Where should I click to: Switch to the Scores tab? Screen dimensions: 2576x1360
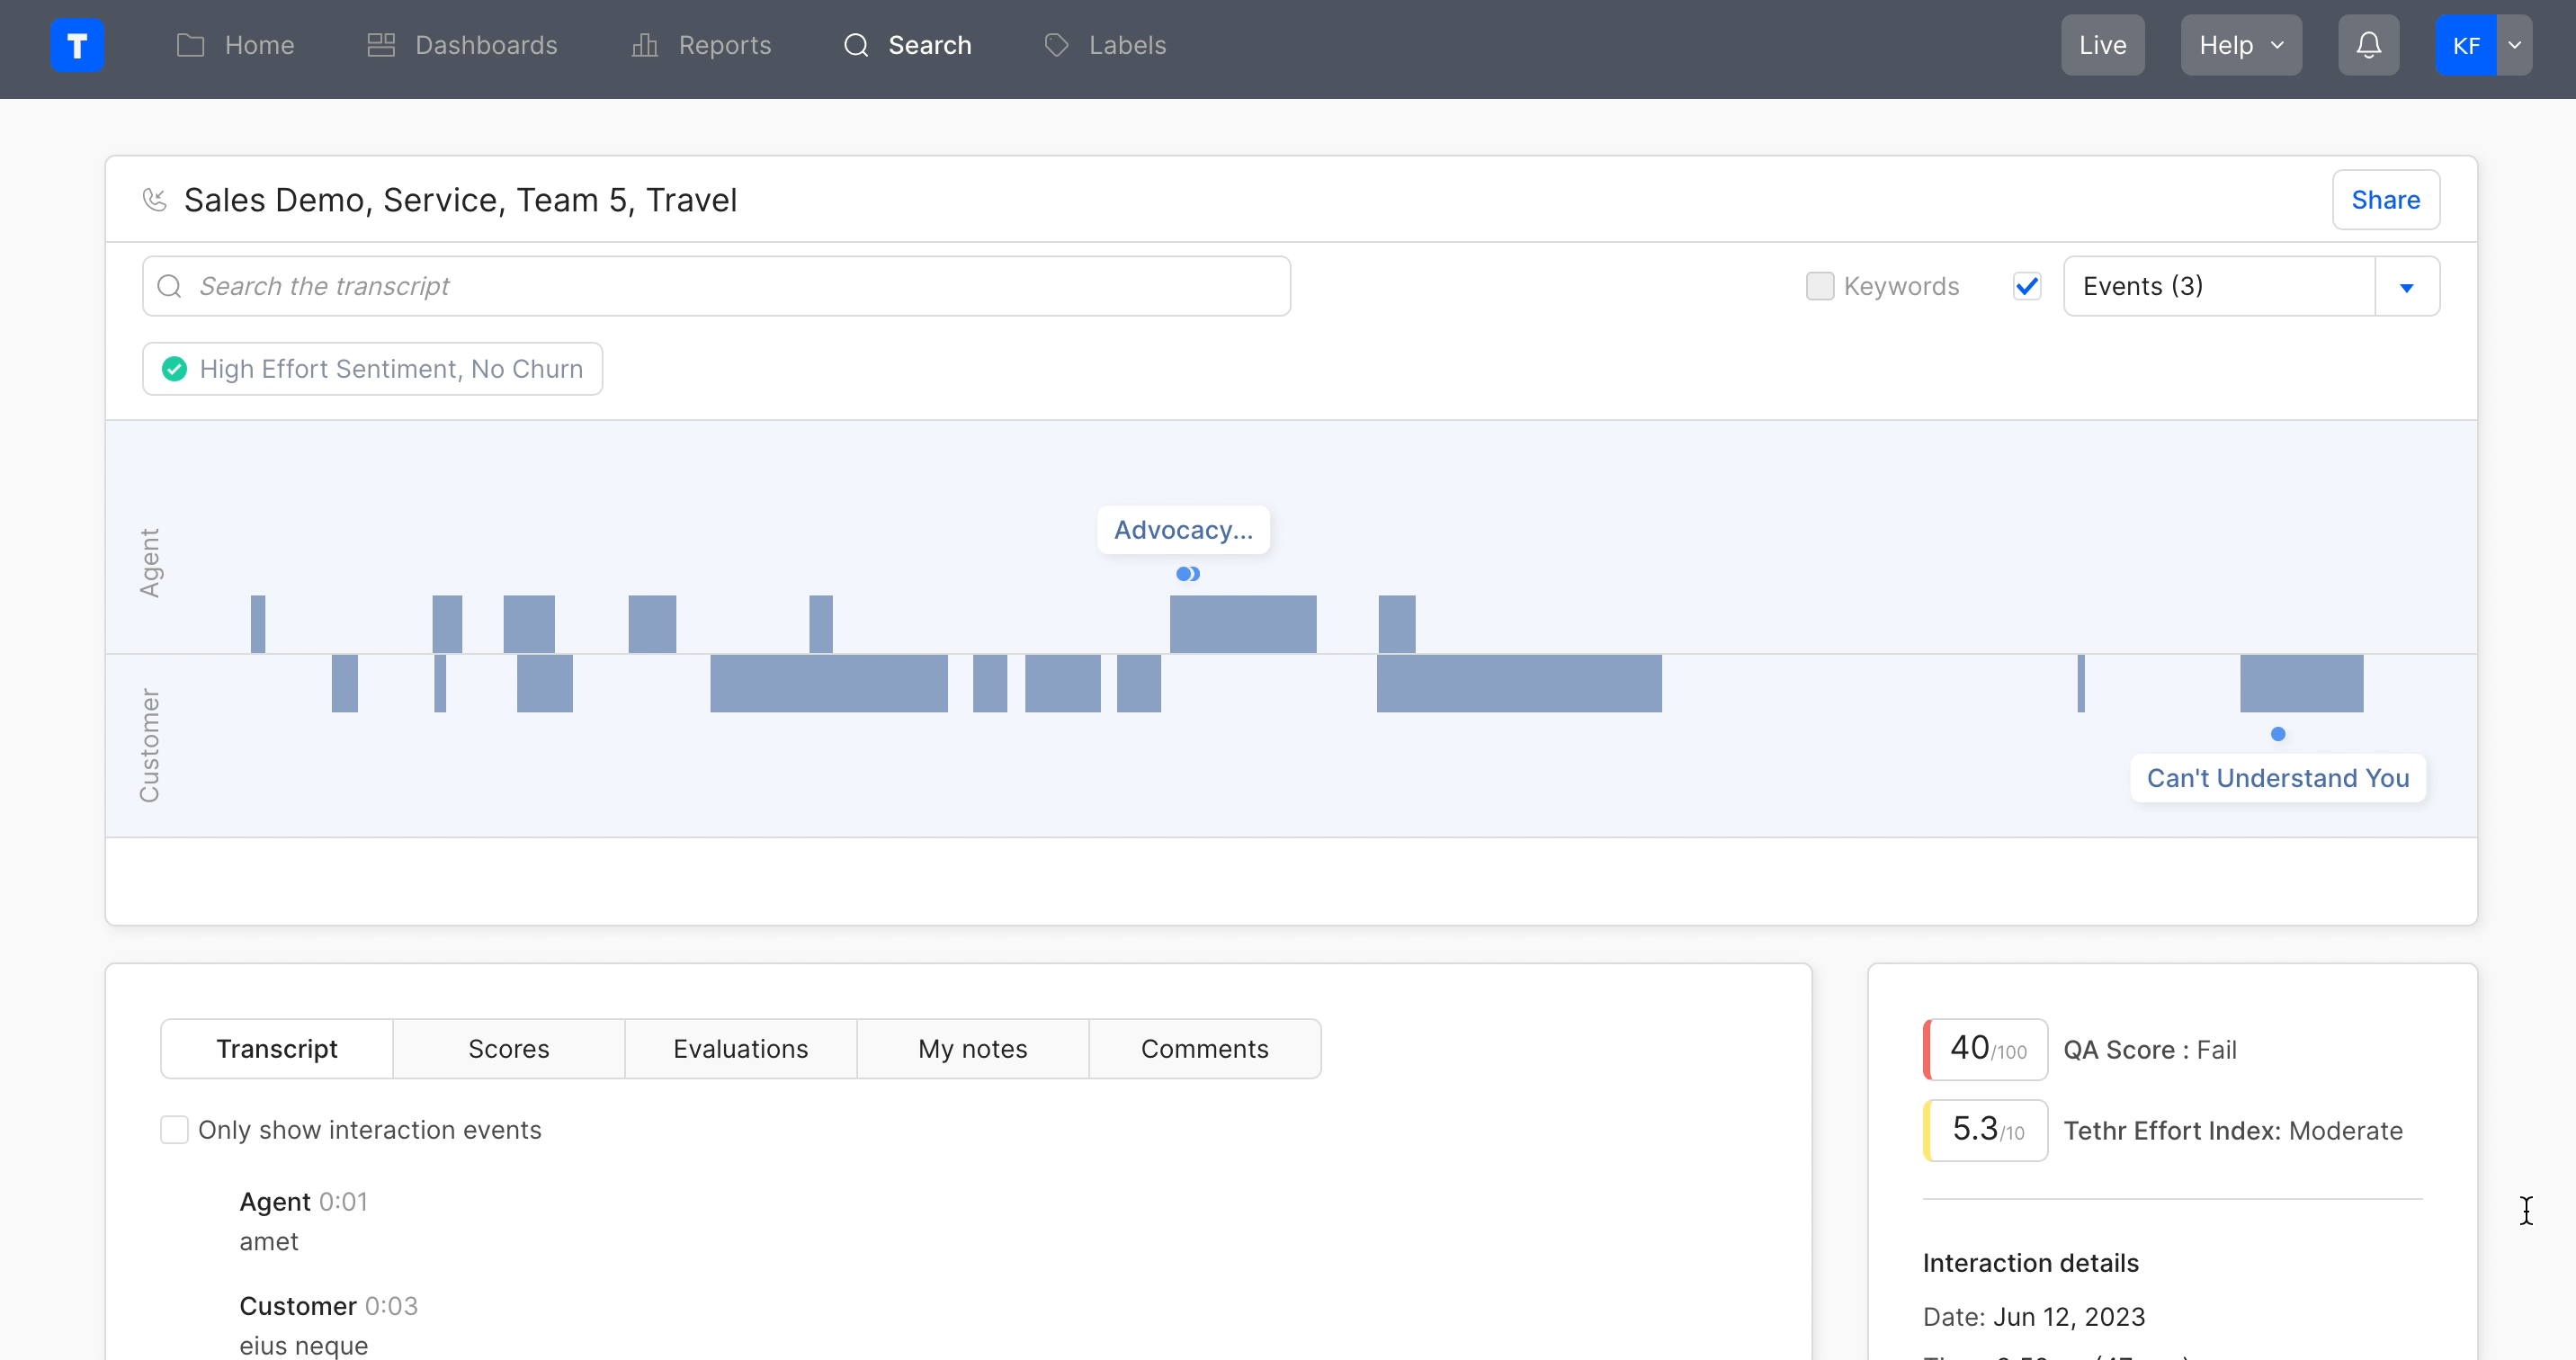click(508, 1049)
